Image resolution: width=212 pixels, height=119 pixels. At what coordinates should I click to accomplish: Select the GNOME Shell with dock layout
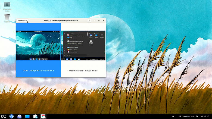[38, 50]
